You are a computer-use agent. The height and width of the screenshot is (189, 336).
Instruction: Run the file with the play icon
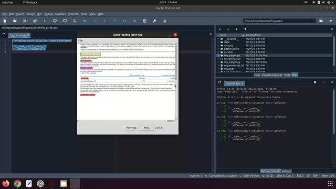click(x=45, y=21)
